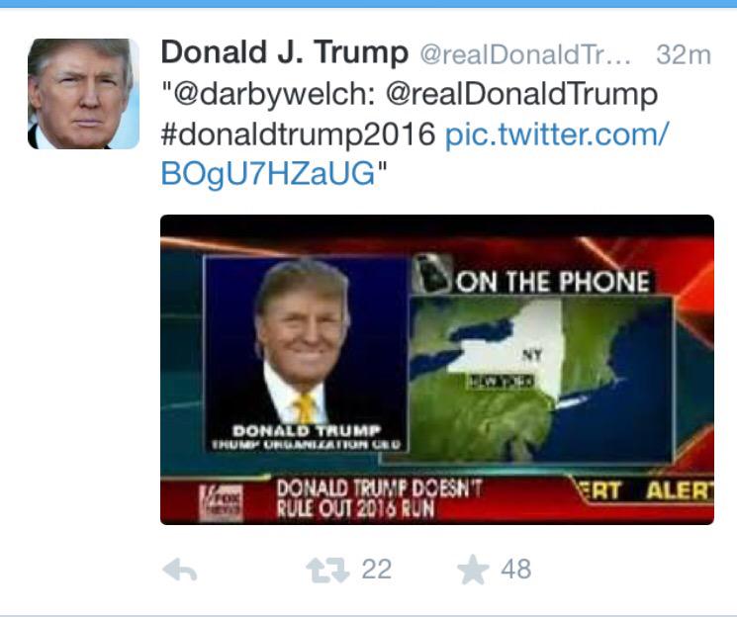Click the @realDonaldTrump mention in tweet text

click(x=521, y=94)
